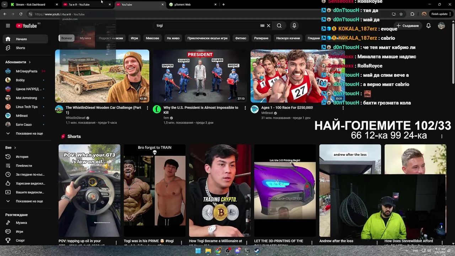Go back in browser

click(5, 14)
